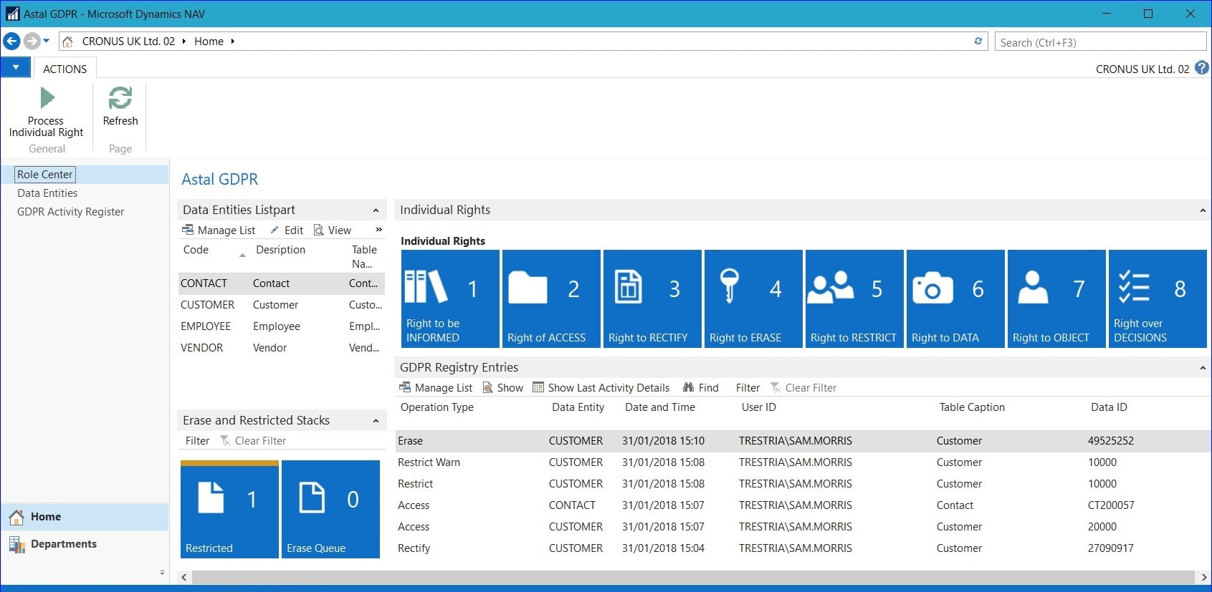The width and height of the screenshot is (1212, 592).
Task: Open the Restricted stack tile
Action: (x=229, y=509)
